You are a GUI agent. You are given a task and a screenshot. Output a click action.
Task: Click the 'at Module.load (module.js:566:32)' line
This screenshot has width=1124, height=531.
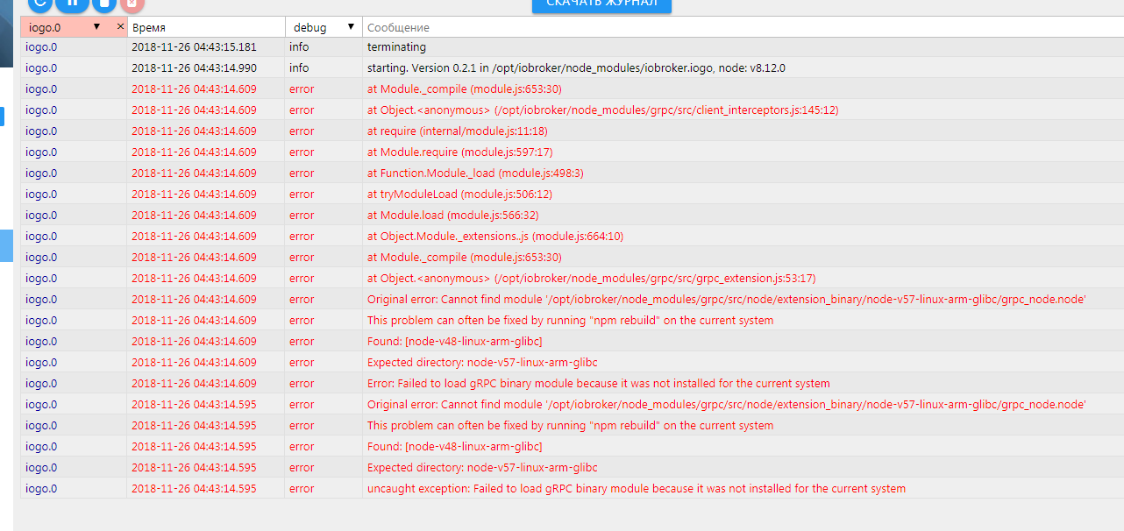(x=452, y=216)
